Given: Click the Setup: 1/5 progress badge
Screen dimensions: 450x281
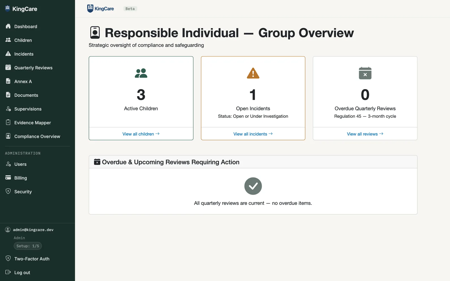Looking at the screenshot, I should pos(28,246).
